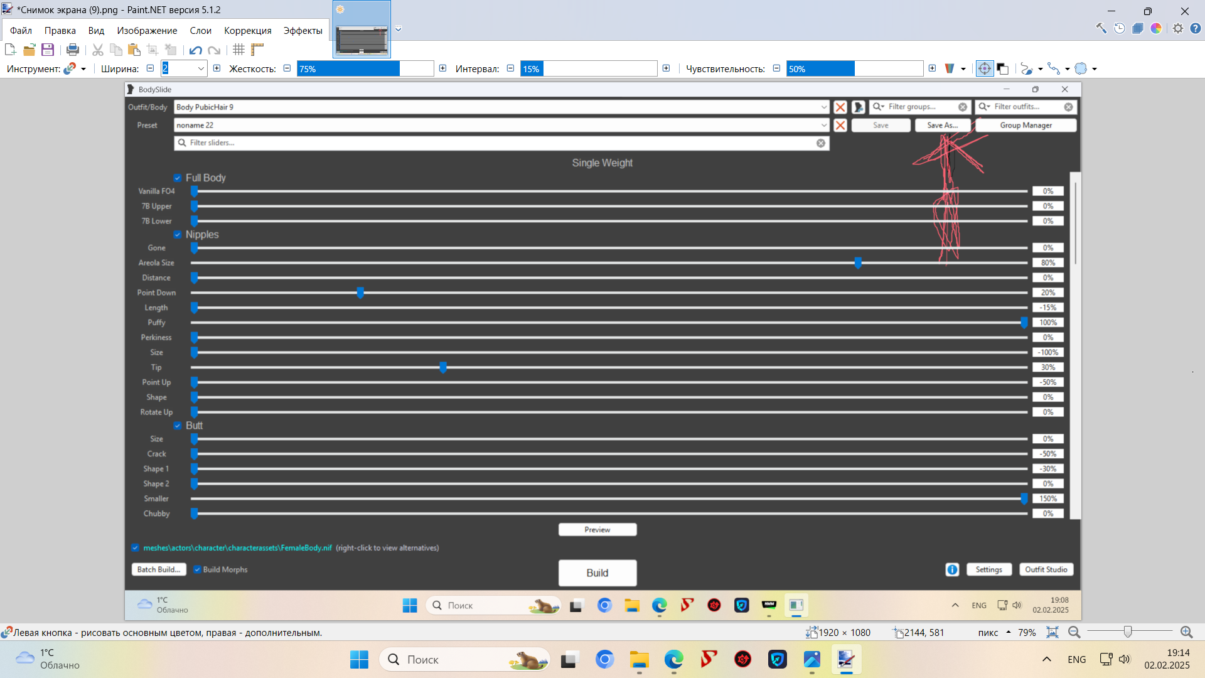Click the Print icon in toolbar

click(x=73, y=50)
